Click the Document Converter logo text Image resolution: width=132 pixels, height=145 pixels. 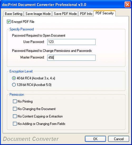[x=31, y=139]
